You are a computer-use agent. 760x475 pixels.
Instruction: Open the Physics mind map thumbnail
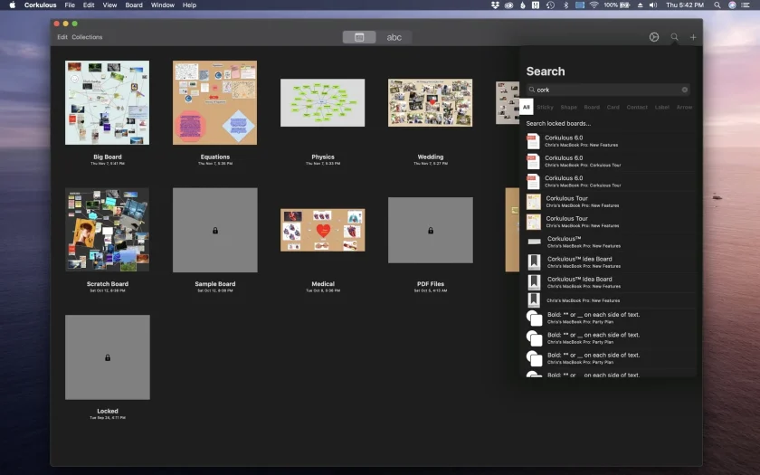click(x=322, y=103)
